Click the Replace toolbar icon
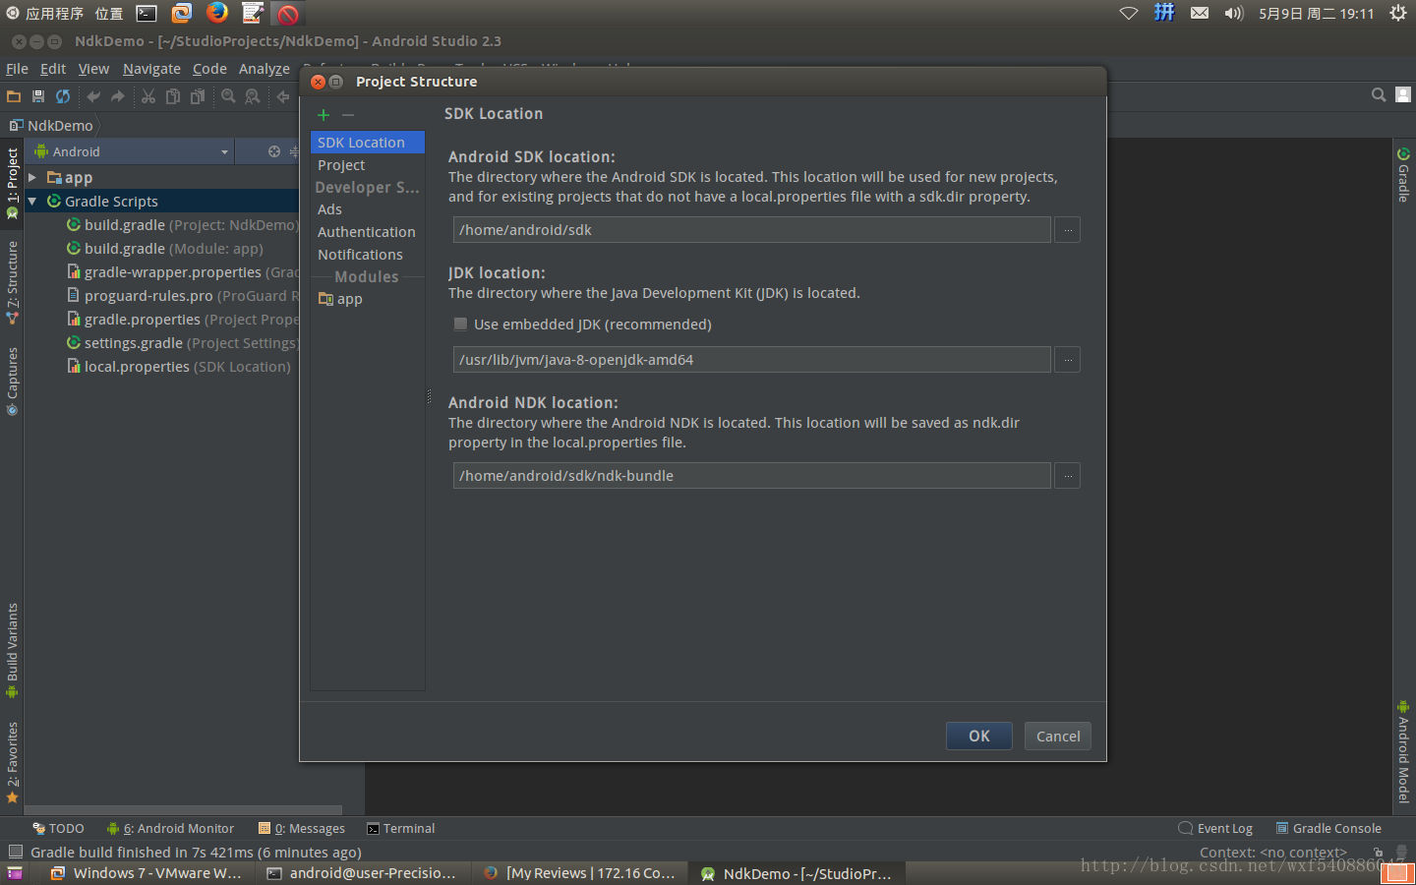This screenshot has width=1416, height=885. [x=253, y=96]
